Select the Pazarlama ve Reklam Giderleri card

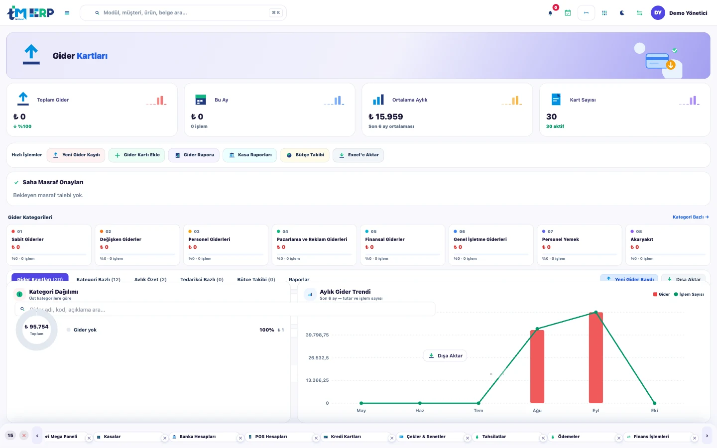[x=314, y=244]
